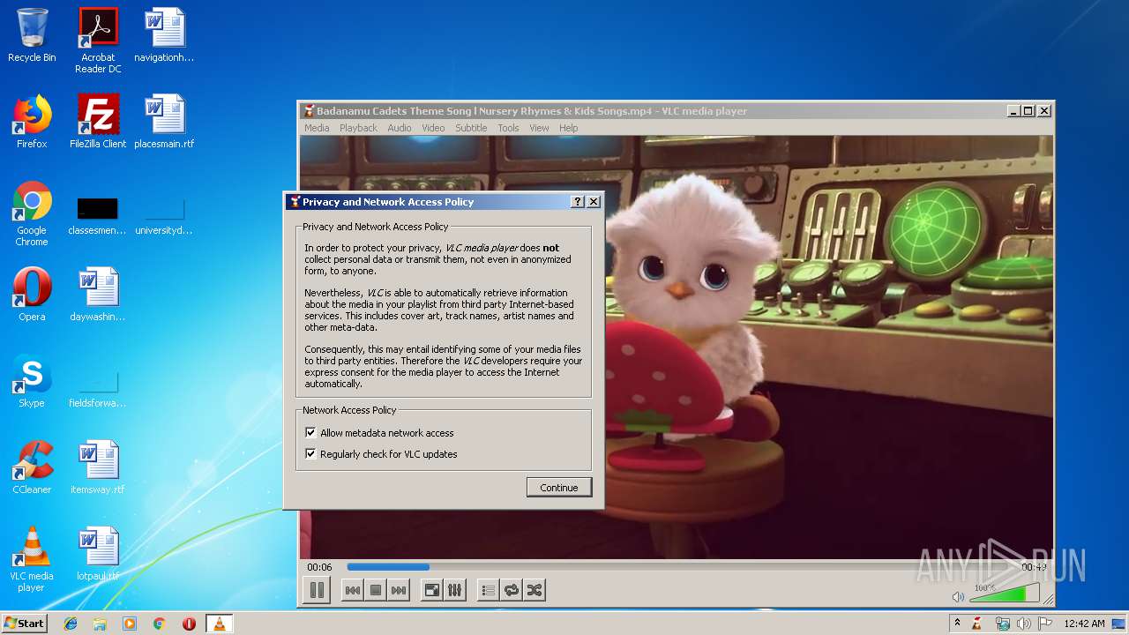Viewport: 1129px width, 635px height.
Task: Click the remaining time label in VLC
Action: pos(1034,567)
